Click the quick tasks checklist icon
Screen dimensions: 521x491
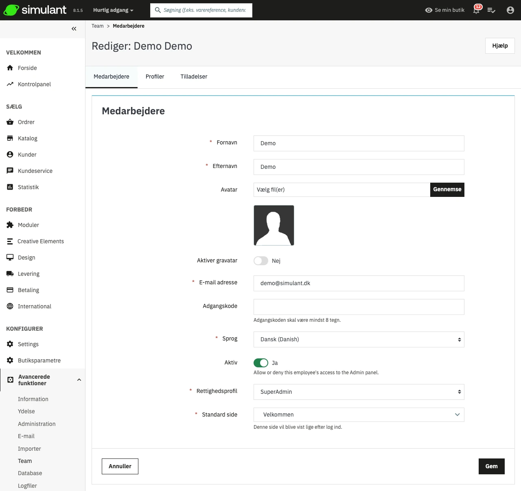pos(491,10)
